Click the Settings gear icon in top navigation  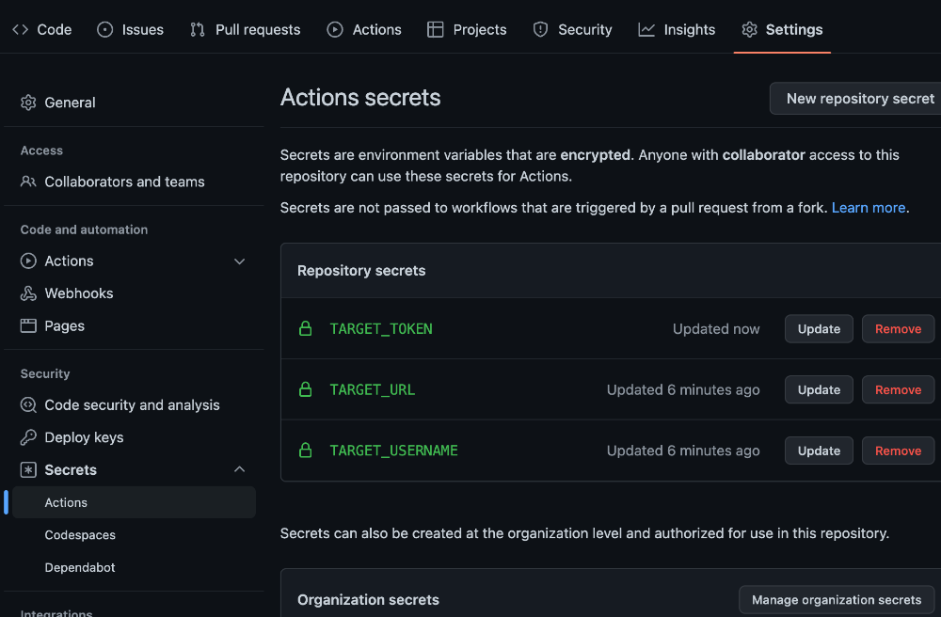tap(749, 29)
